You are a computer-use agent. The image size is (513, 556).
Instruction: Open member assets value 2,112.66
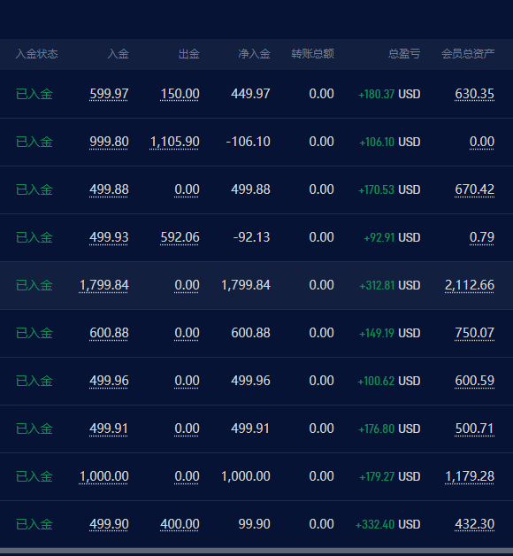click(x=470, y=285)
